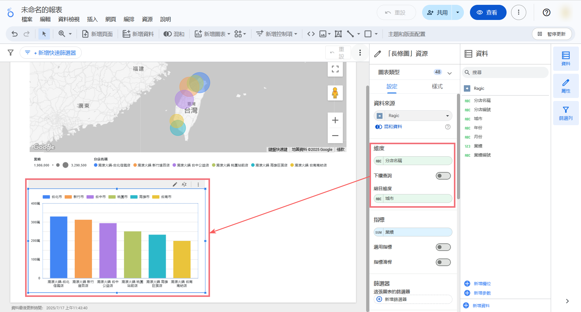The width and height of the screenshot is (581, 312).
Task: Open the bar chart three-dot menu
Action: coord(198,184)
